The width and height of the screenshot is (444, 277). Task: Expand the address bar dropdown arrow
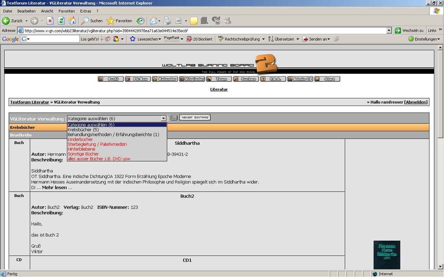(x=389, y=30)
